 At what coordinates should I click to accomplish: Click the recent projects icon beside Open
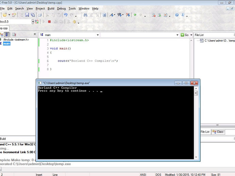click(x=14, y=15)
